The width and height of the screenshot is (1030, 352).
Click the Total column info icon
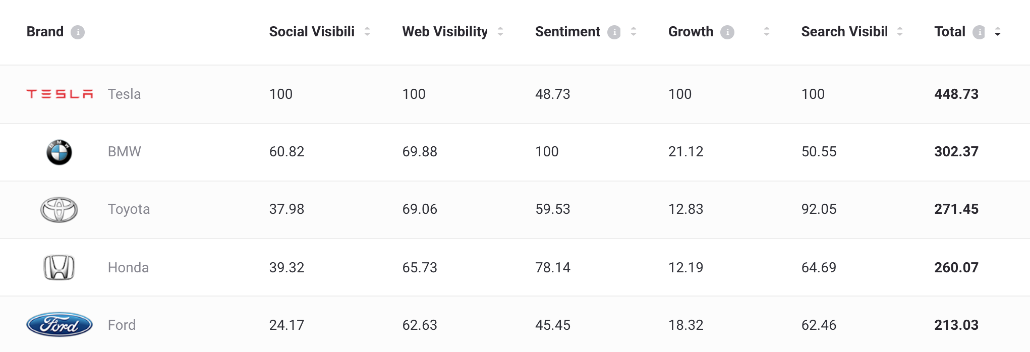tap(979, 32)
